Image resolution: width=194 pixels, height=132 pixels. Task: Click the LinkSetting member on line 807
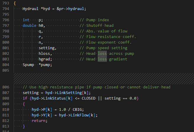click(69, 93)
